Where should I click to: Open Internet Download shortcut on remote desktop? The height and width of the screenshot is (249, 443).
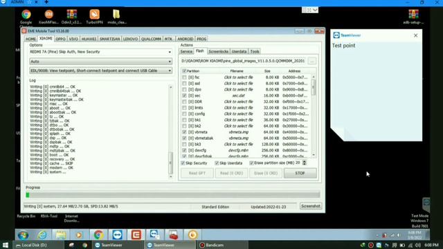tap(71, 219)
